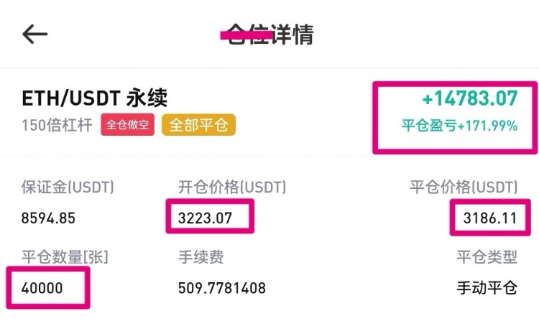
Task: Click the 150倍杠杆 leverage label
Action: pyautogui.click(x=57, y=125)
